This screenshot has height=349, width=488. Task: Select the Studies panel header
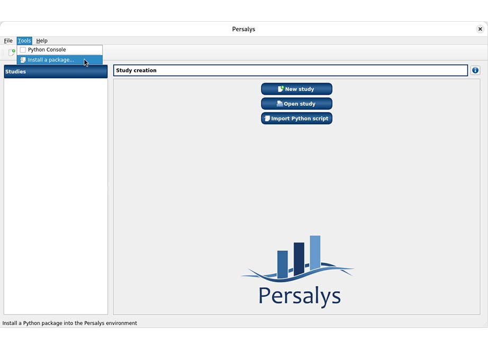click(x=56, y=71)
